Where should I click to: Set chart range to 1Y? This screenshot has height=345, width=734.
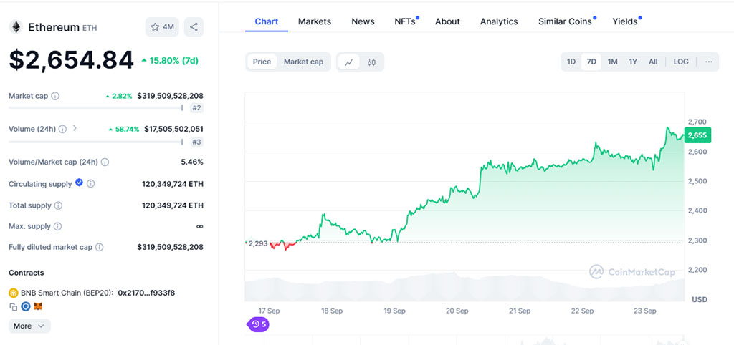(x=633, y=62)
